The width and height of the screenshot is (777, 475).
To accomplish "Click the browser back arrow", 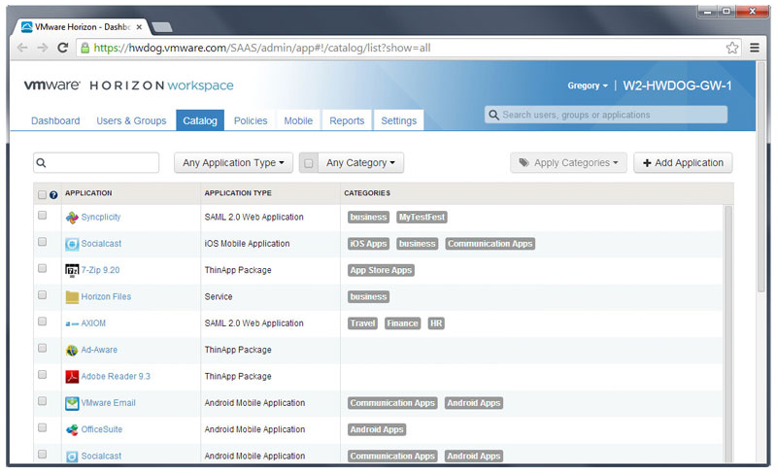I will tap(22, 48).
